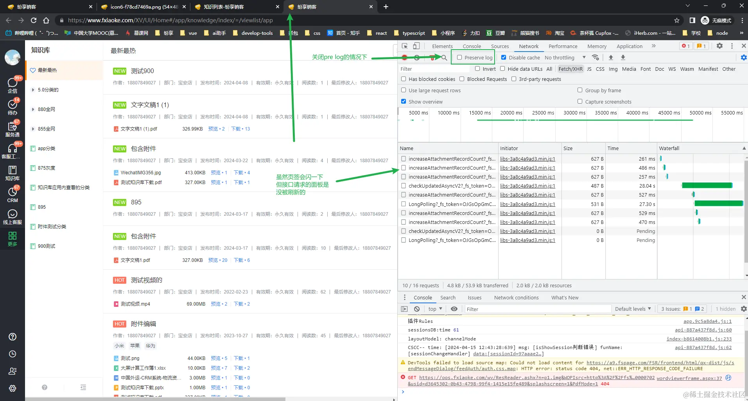Click the console Filter input field
748x401 pixels.
[x=538, y=309]
